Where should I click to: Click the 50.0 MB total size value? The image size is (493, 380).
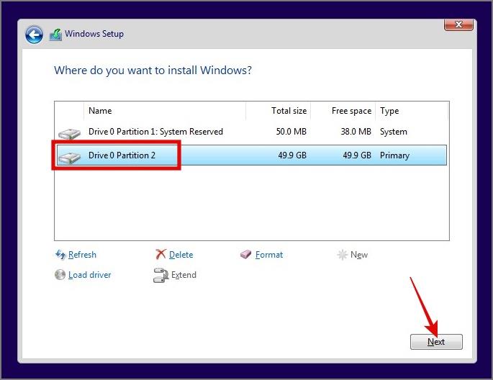291,132
